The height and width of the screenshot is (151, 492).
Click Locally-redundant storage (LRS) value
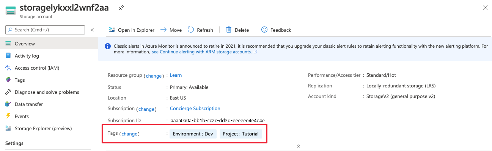point(401,86)
